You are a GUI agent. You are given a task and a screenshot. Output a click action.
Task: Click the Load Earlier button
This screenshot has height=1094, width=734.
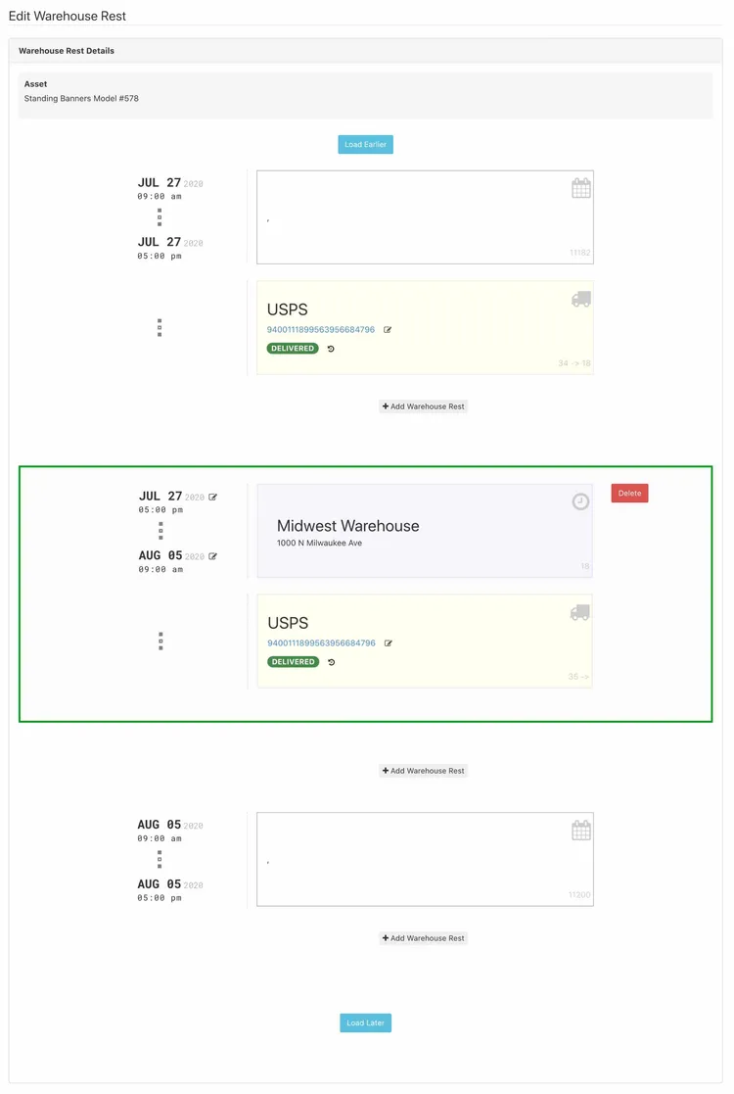pyautogui.click(x=365, y=144)
